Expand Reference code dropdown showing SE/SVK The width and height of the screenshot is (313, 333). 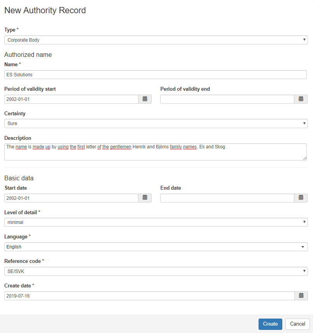point(156,271)
